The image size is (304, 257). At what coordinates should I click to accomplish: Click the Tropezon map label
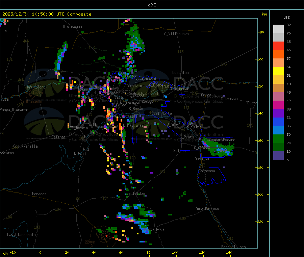click(x=132, y=103)
